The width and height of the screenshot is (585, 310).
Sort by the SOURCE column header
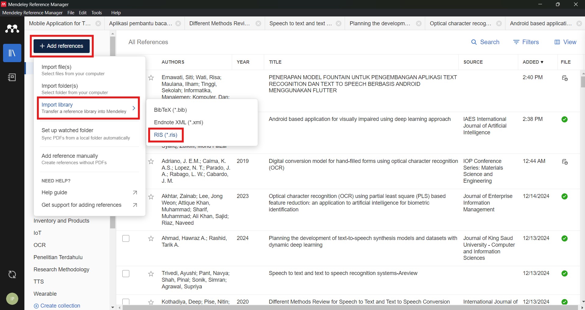point(473,62)
